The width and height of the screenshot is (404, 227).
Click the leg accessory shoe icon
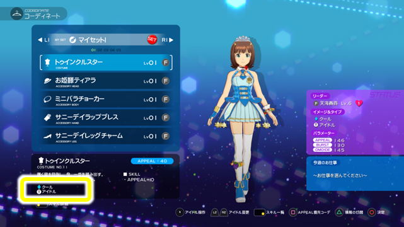click(47, 136)
